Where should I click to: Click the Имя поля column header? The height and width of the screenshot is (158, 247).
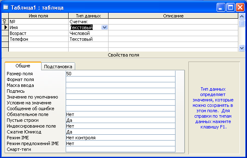click(x=38, y=16)
